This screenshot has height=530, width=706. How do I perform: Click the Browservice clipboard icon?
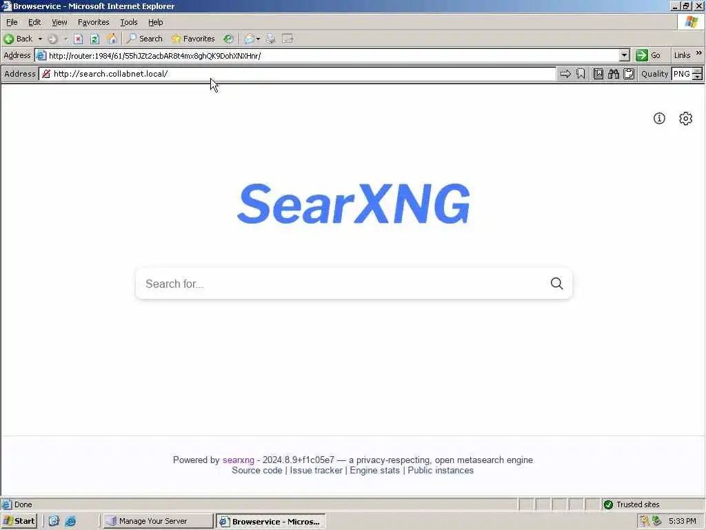[629, 74]
